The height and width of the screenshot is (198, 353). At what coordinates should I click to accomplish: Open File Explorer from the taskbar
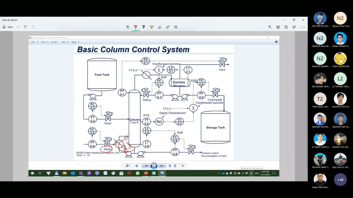pos(65,173)
